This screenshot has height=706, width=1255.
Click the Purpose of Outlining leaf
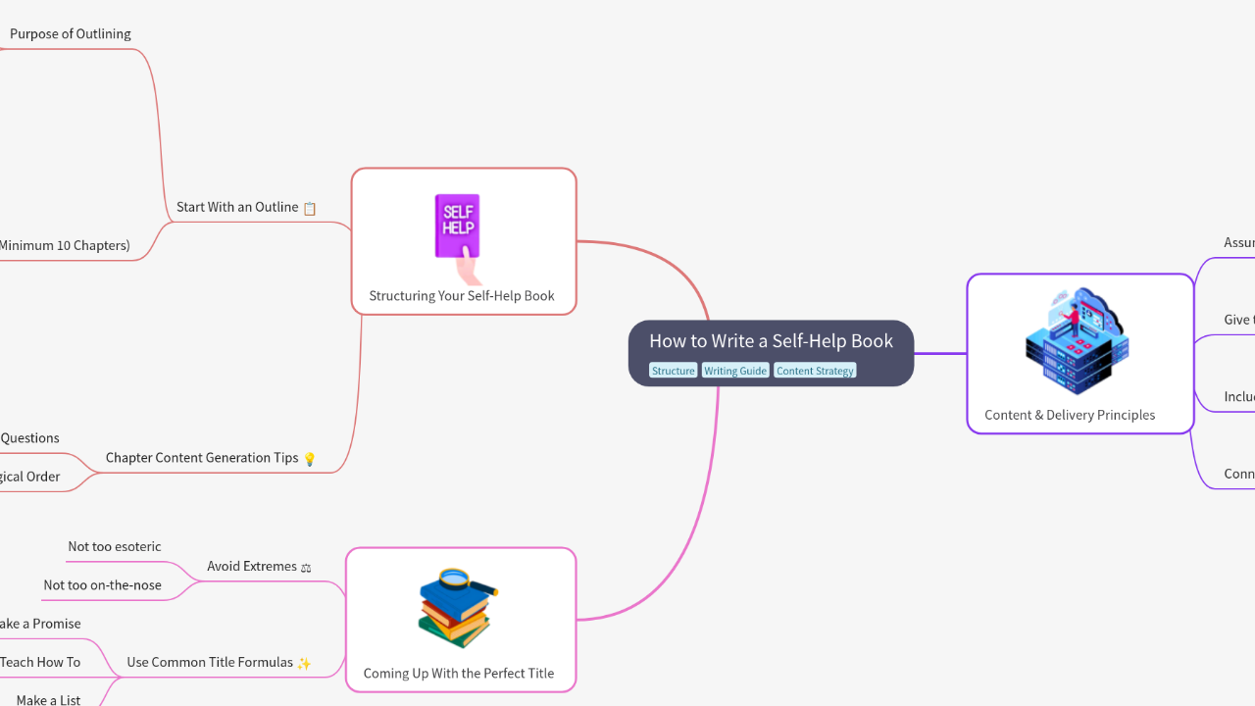tap(71, 33)
